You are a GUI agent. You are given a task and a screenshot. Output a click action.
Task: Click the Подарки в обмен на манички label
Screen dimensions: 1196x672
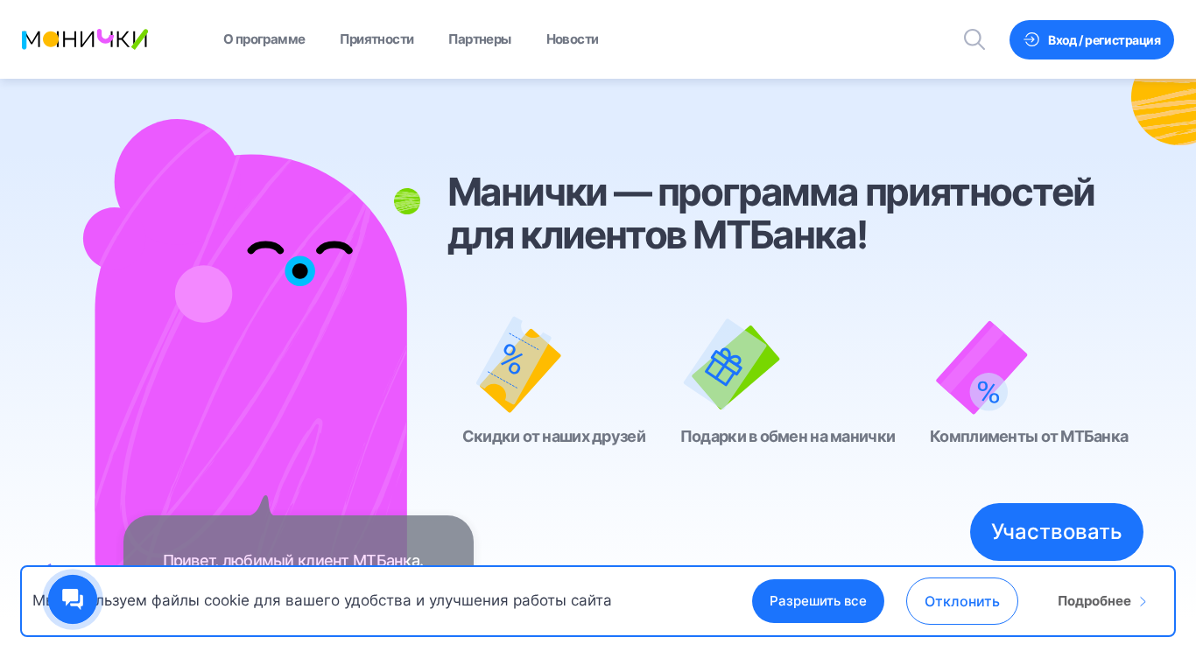click(x=788, y=436)
